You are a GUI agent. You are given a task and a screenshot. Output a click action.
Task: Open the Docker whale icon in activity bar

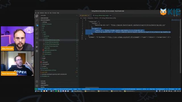[37, 47]
